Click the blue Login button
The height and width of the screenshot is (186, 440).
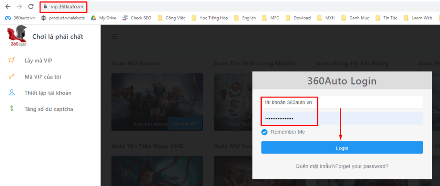(342, 148)
